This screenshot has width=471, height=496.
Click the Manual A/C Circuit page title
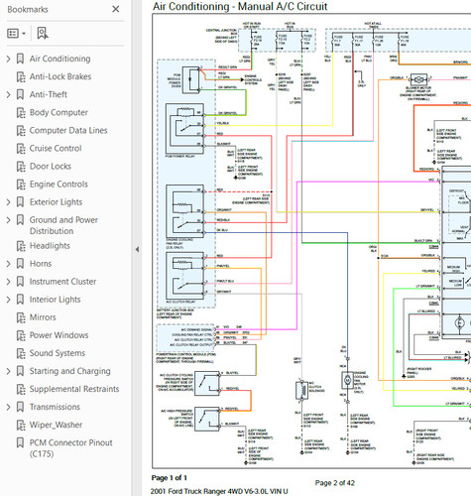pyautogui.click(x=240, y=6)
